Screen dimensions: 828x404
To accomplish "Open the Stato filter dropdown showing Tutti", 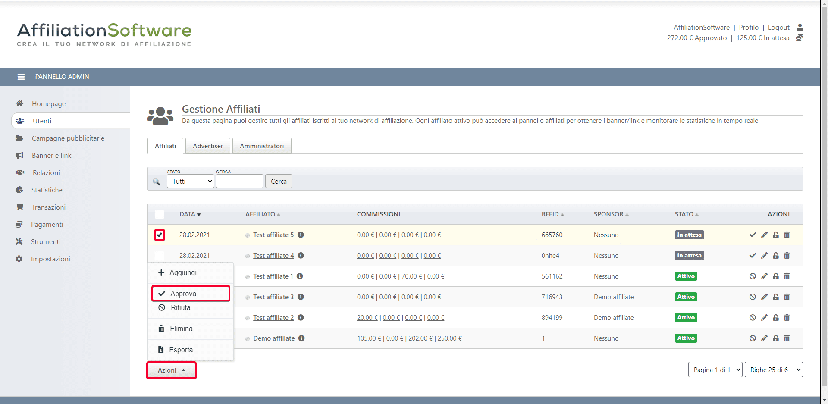I will 190,182.
